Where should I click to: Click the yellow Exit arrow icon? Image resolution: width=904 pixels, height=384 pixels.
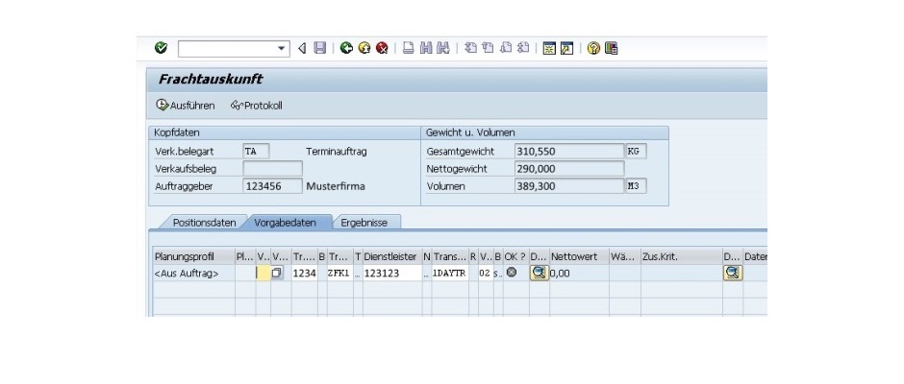point(364,48)
